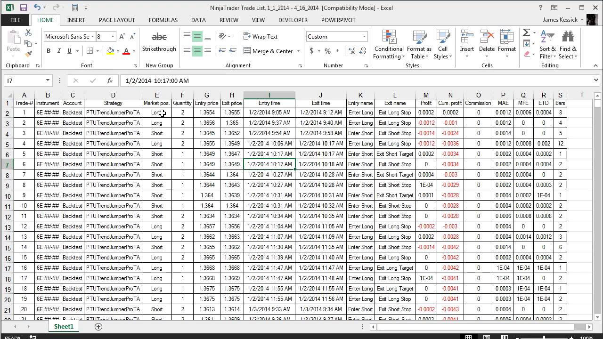Increase decimal places
The height and width of the screenshot is (339, 603).
pos(352,51)
